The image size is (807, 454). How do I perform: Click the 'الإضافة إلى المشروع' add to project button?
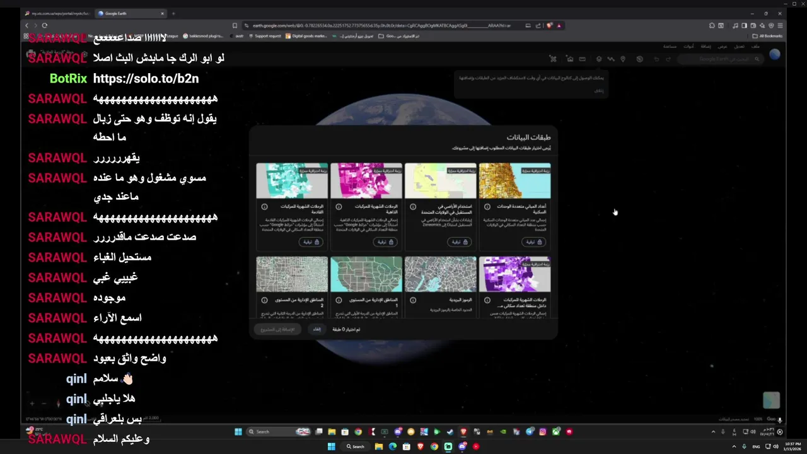click(x=278, y=329)
